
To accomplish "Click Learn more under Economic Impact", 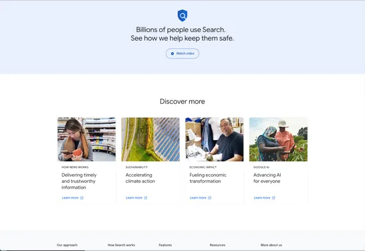I will 198,197.
